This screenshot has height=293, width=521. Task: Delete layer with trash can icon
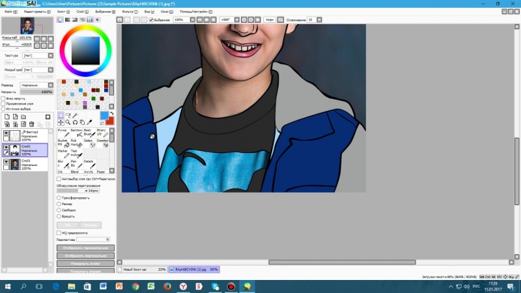(x=31, y=124)
